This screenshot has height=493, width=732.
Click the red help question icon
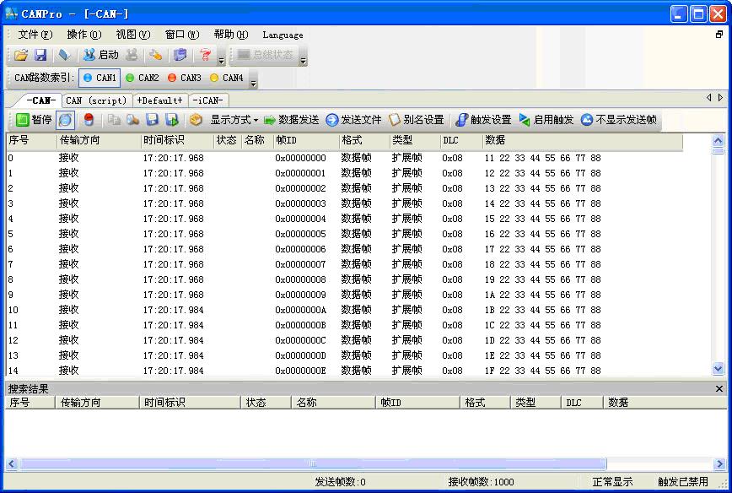click(206, 55)
